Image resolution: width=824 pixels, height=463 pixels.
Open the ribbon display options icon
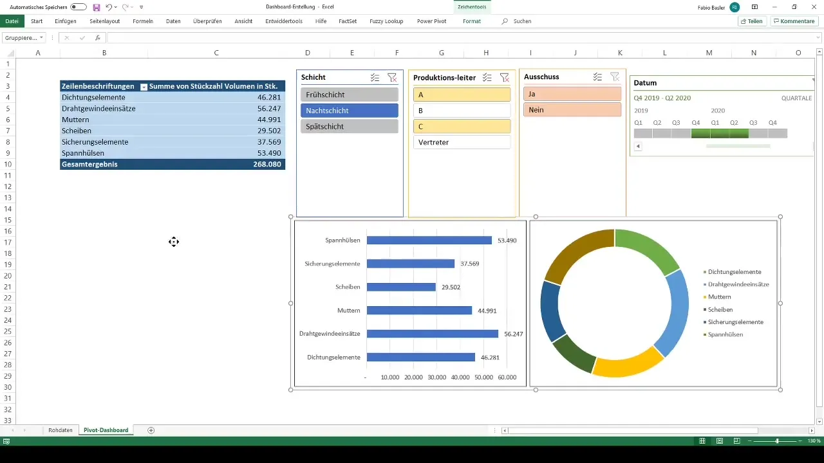click(x=754, y=7)
